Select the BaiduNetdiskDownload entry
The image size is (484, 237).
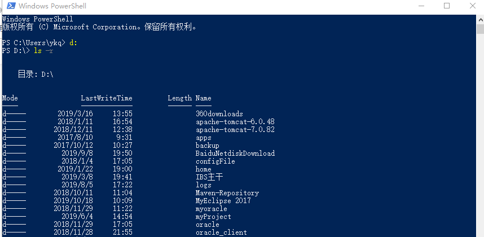point(235,153)
